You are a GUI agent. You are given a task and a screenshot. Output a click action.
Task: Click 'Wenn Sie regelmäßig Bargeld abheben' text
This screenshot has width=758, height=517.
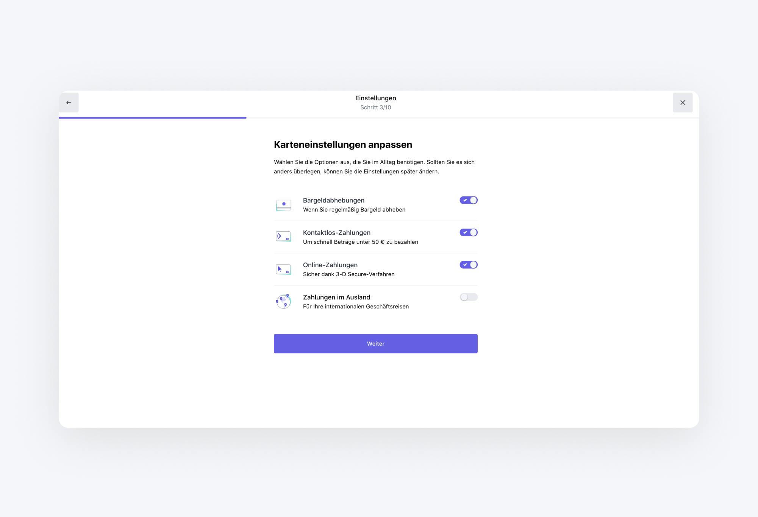point(354,210)
